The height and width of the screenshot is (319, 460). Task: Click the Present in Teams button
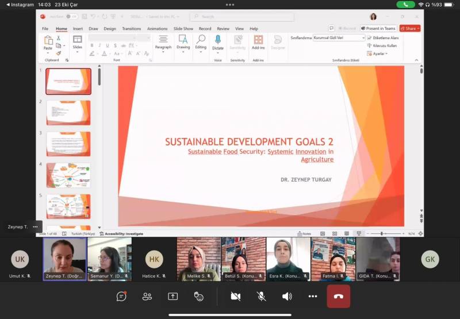point(378,28)
